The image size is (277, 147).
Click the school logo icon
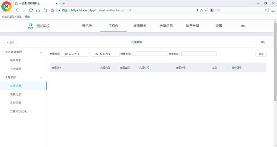pos(31,26)
